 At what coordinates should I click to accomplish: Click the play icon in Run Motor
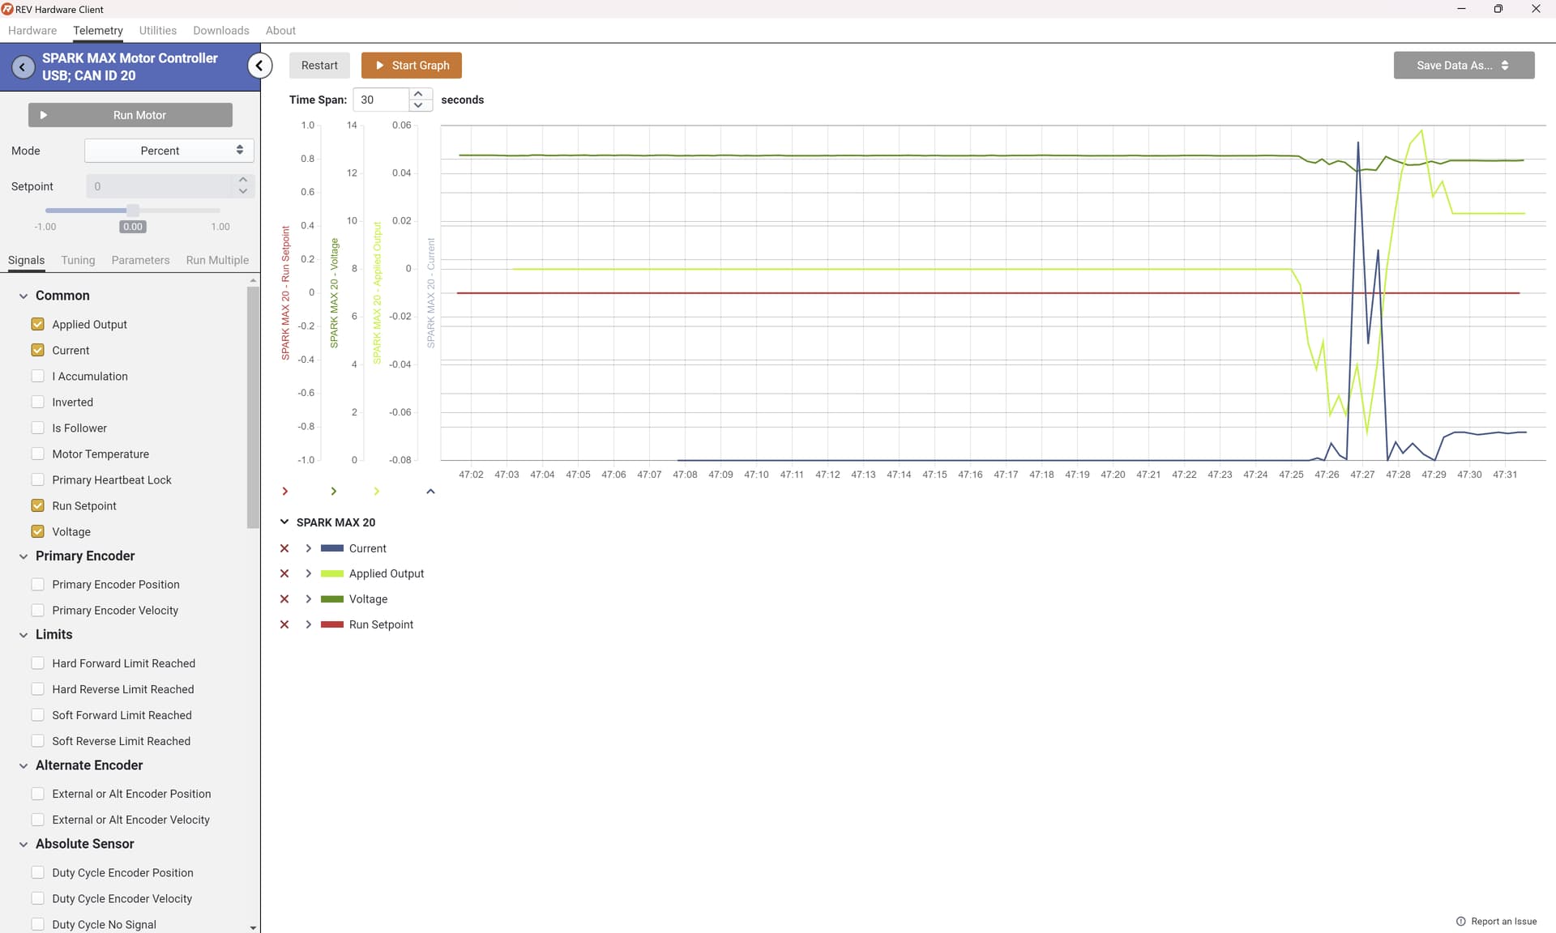44,115
